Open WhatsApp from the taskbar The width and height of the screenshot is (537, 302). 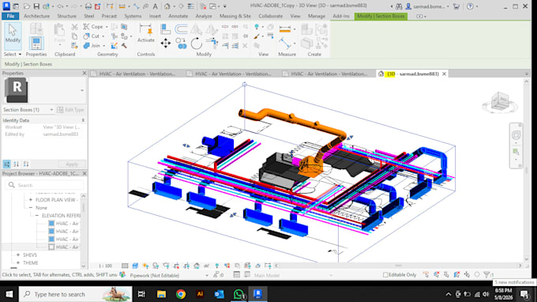(238, 294)
